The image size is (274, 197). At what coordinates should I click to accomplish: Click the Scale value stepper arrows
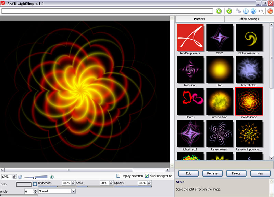111,183
